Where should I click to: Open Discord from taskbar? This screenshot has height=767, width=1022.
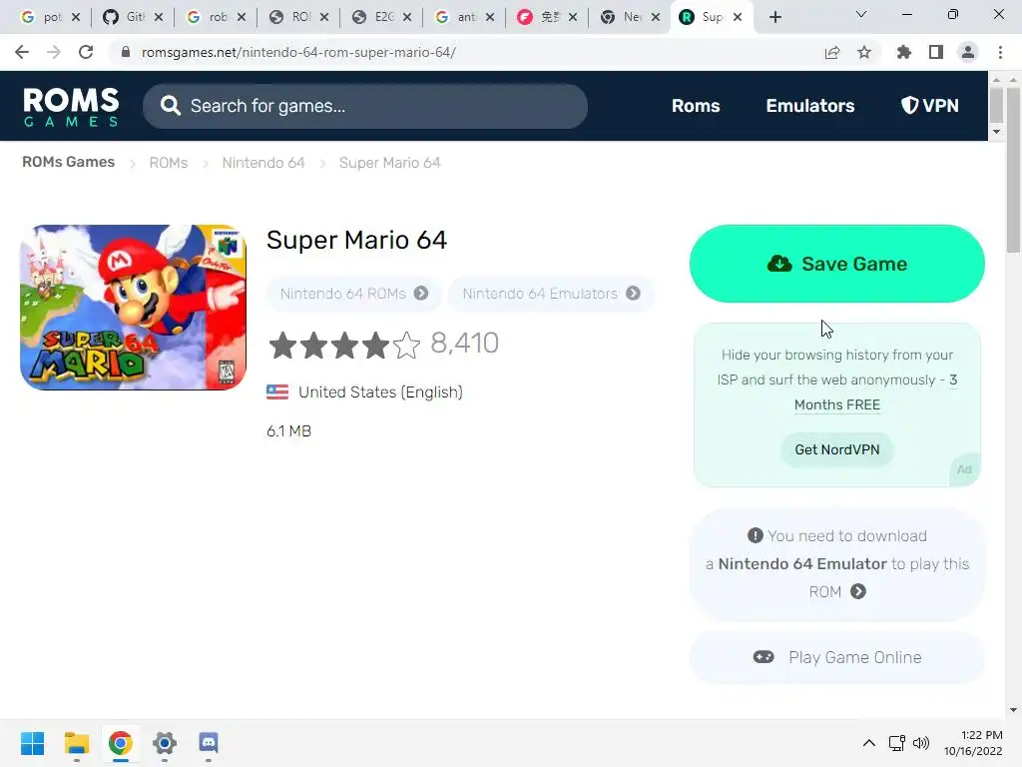tap(208, 743)
